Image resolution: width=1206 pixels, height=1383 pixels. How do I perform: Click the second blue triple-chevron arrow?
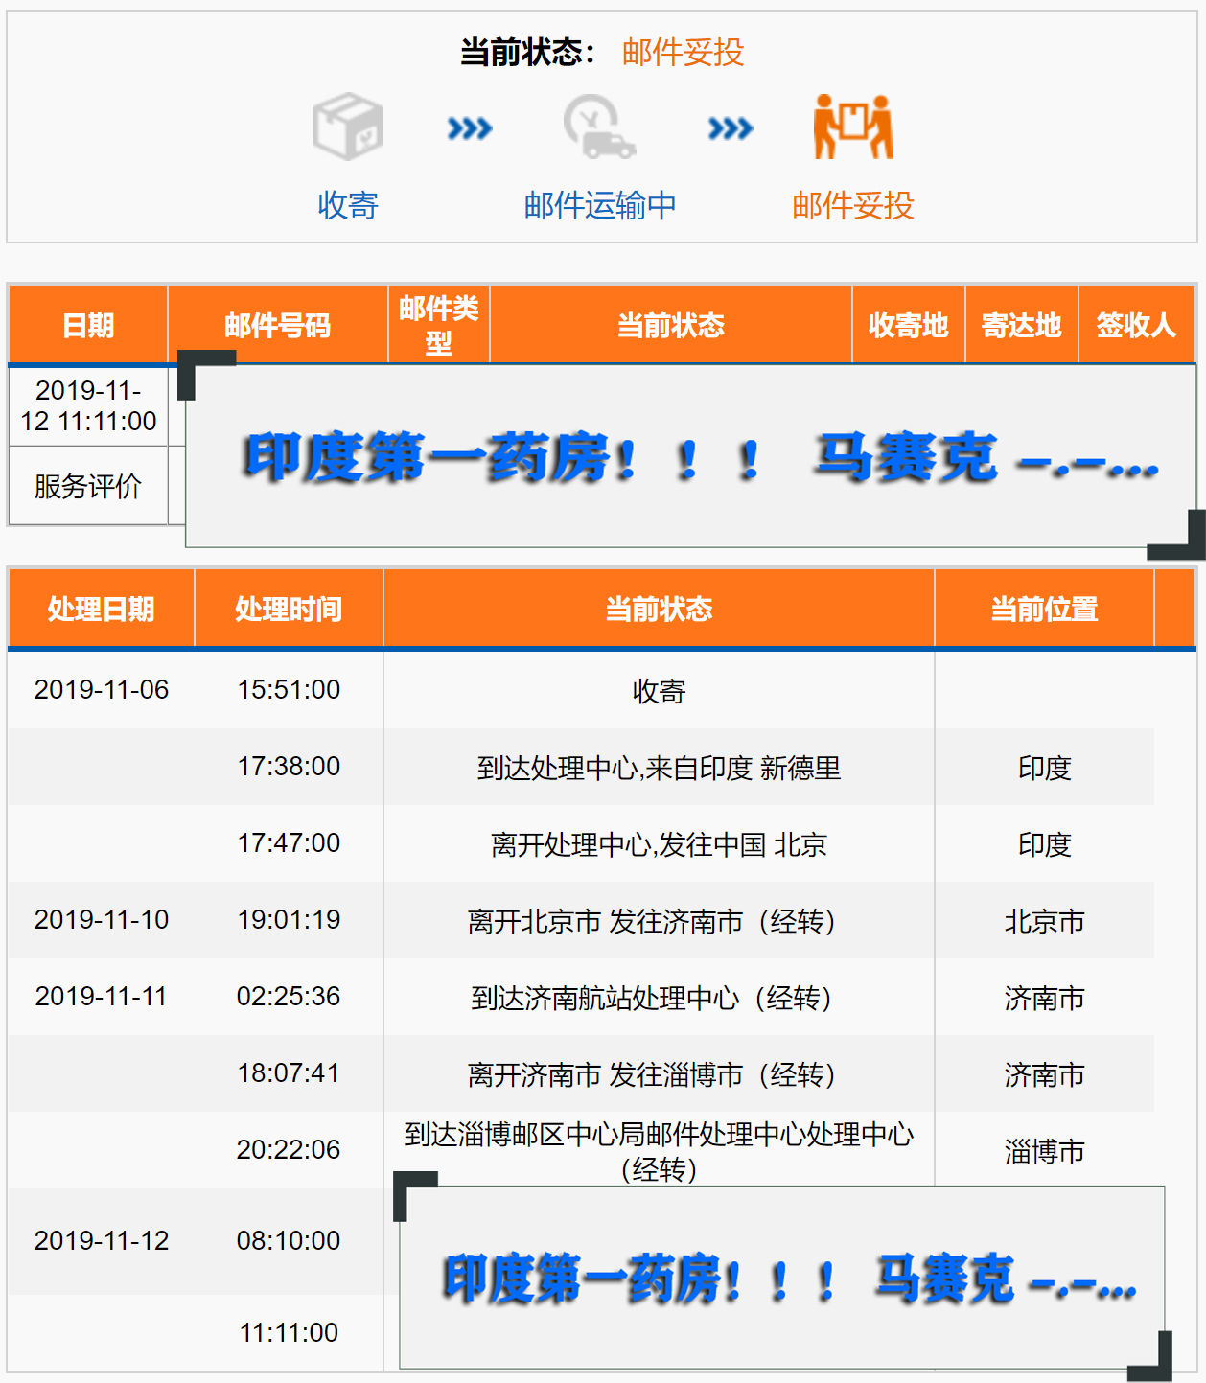coord(730,128)
